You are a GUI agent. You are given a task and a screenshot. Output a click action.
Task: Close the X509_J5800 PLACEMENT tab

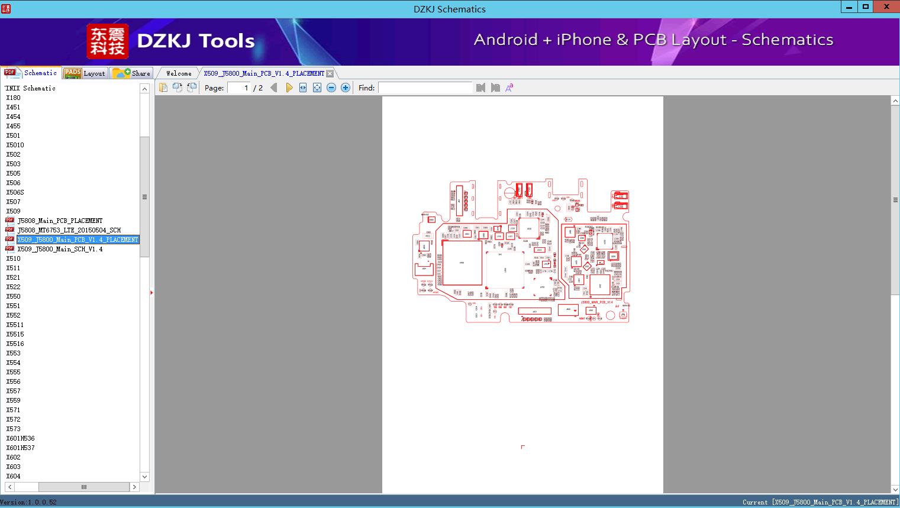(330, 73)
